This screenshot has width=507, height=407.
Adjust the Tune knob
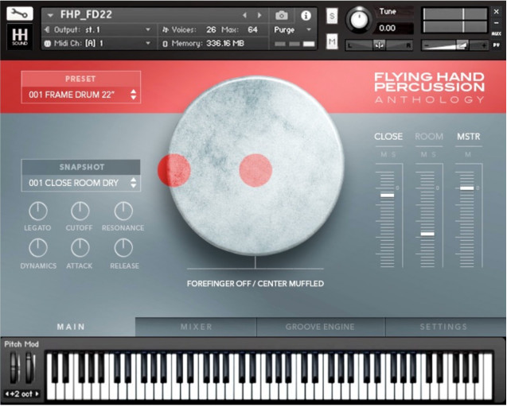(359, 19)
